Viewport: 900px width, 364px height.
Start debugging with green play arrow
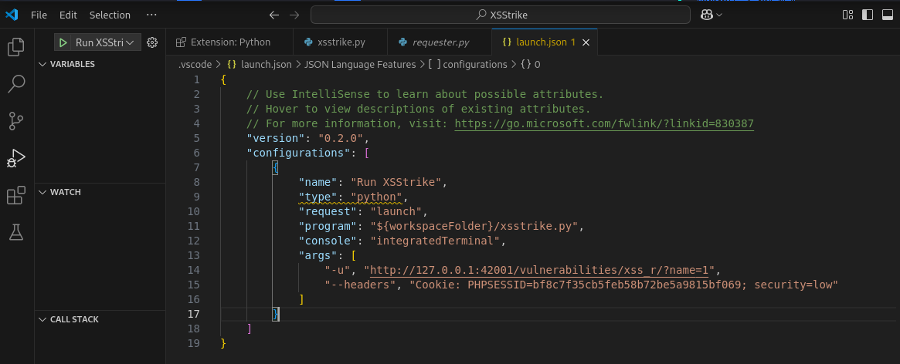click(63, 42)
